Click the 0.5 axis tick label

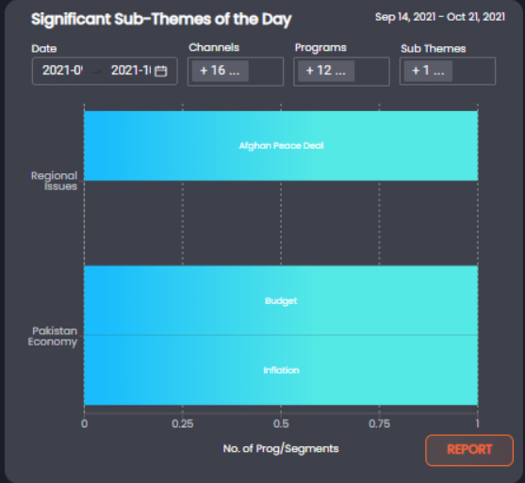point(281,424)
